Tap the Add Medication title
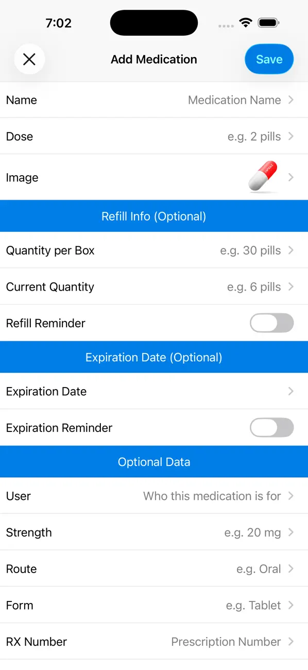Viewport: 308px width, 670px height. 153,59
